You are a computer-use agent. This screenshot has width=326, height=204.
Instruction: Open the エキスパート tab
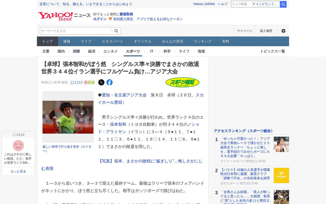point(113,42)
